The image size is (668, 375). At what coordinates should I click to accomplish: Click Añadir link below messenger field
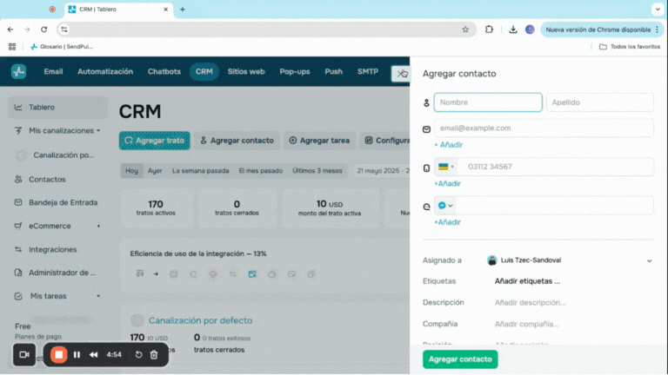[447, 222]
